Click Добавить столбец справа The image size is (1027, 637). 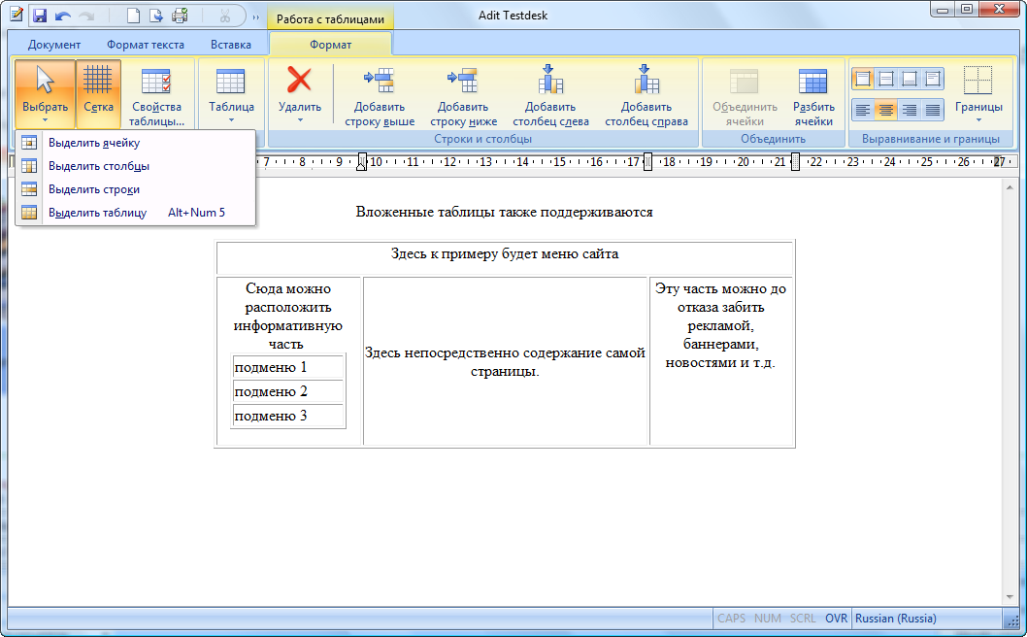[646, 96]
